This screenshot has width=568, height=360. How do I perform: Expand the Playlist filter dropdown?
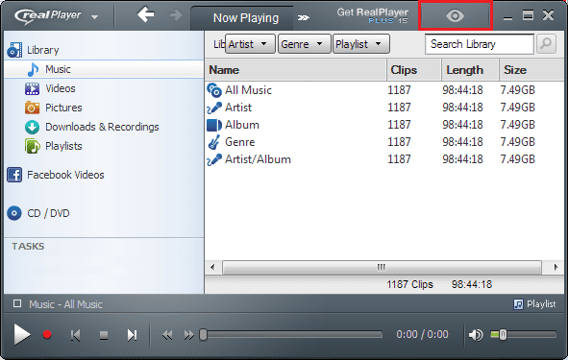pos(360,44)
